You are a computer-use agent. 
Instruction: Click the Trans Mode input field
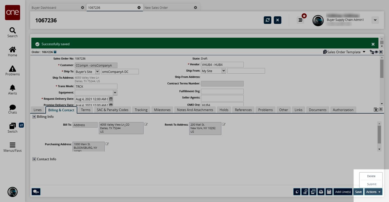(x=96, y=86)
